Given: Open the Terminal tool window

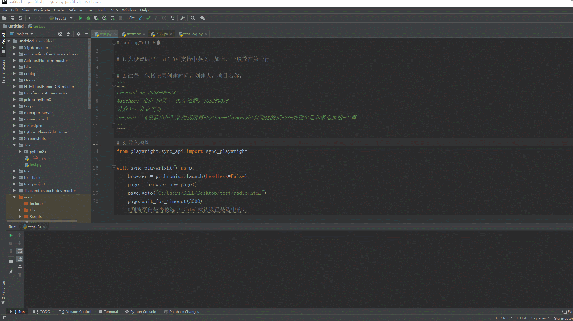Looking at the screenshot, I should tap(108, 311).
